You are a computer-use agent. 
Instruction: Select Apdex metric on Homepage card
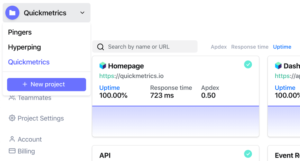[210, 88]
